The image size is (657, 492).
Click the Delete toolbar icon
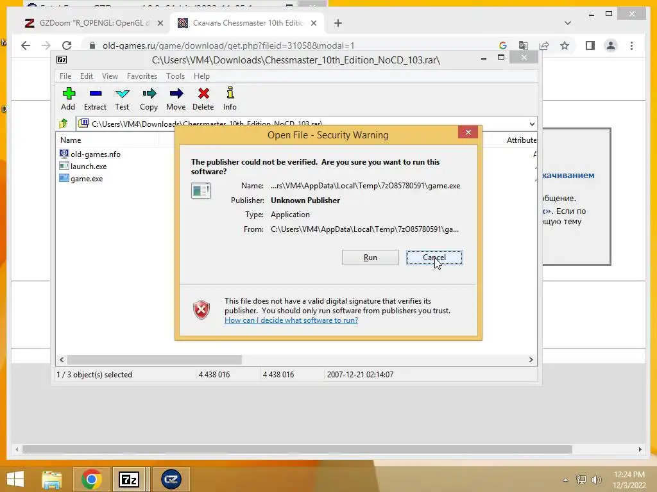203,99
